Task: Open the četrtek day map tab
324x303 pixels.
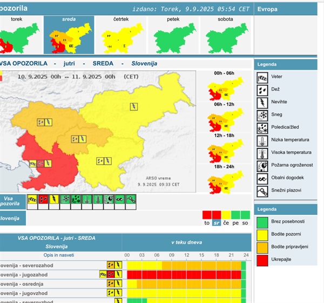Action: coord(121,35)
